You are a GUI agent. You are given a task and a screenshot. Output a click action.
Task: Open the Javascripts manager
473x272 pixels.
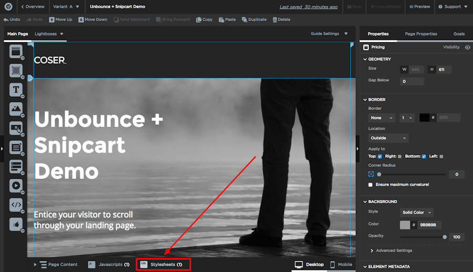[109, 265]
